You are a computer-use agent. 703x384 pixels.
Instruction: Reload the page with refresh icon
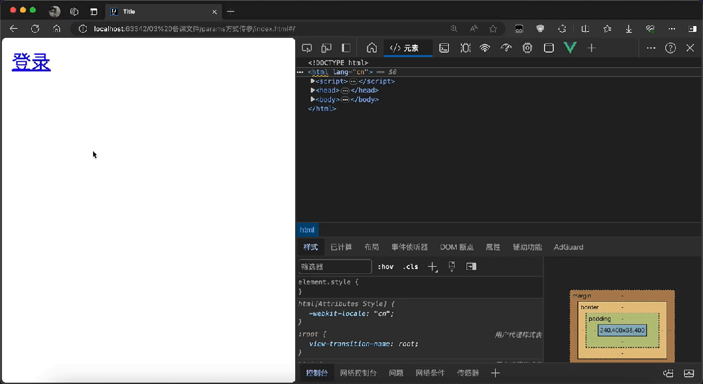pos(35,29)
